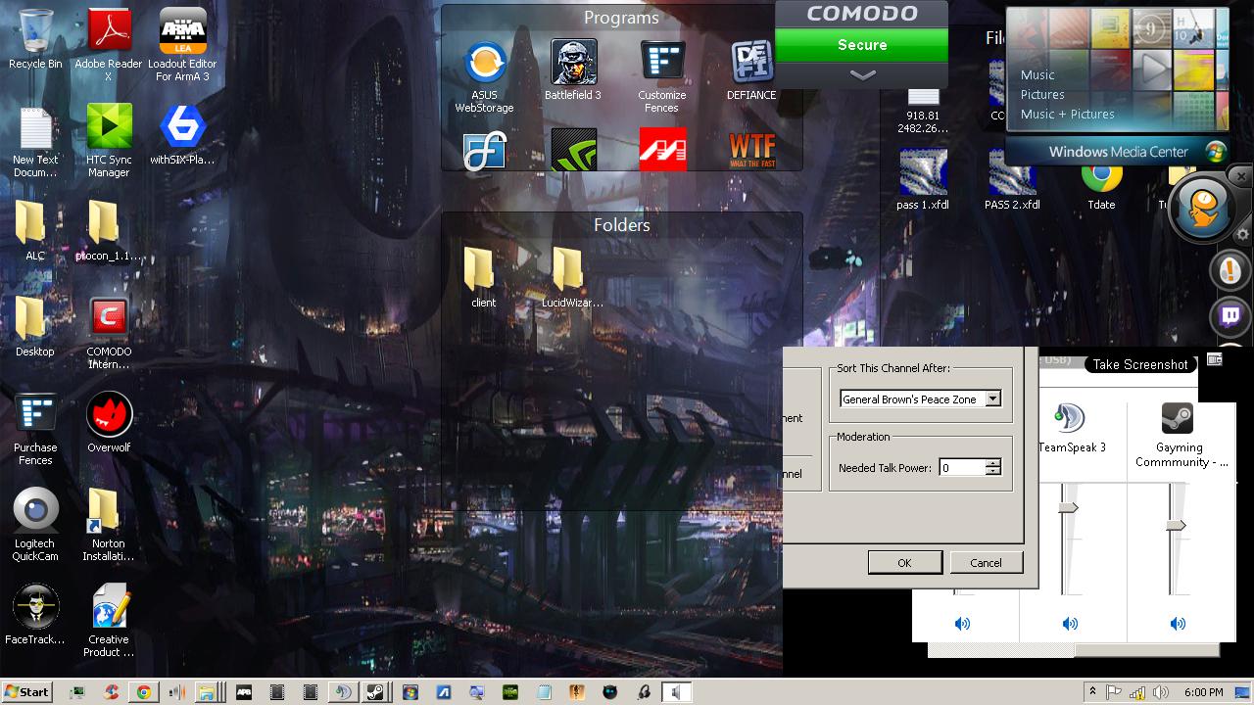Viewport: 1254px width, 705px height.
Task: Open the Steam taskbar button
Action: (375, 692)
